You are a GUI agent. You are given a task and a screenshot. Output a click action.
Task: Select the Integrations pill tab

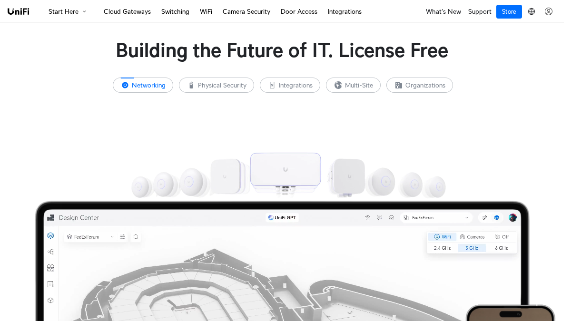[290, 85]
